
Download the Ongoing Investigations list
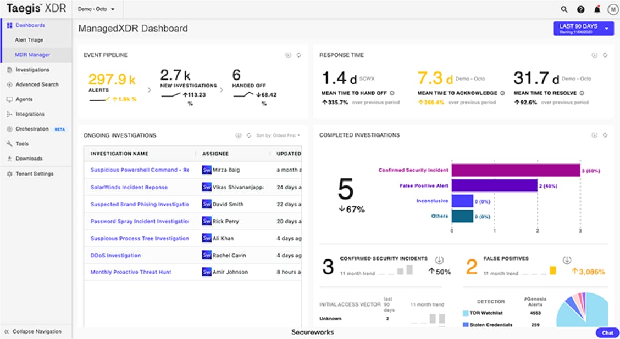tap(239, 135)
